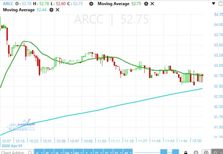Image resolution: width=223 pixels, height=154 pixels.
Task: Open ARCC symbol settings gear
Action: [91, 4]
